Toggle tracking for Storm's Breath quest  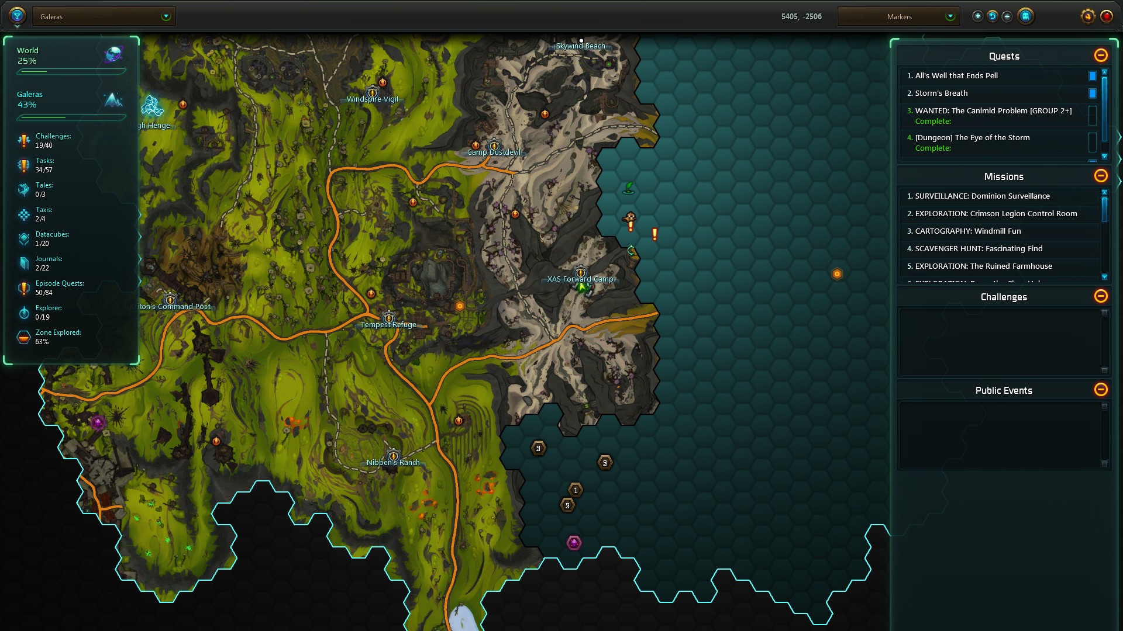[1092, 93]
